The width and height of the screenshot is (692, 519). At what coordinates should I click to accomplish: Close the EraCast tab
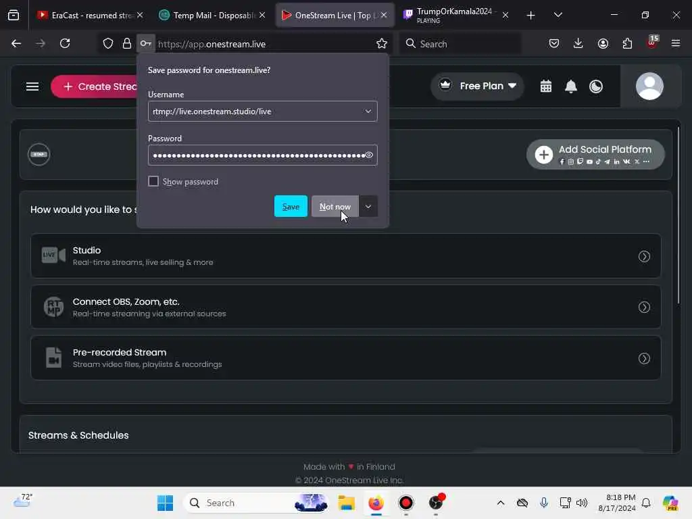click(140, 15)
